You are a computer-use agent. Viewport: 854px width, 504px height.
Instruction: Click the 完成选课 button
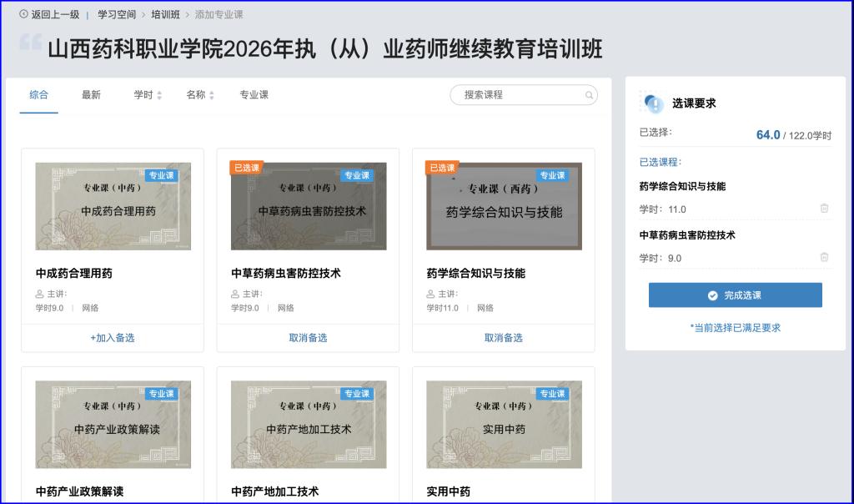(735, 295)
